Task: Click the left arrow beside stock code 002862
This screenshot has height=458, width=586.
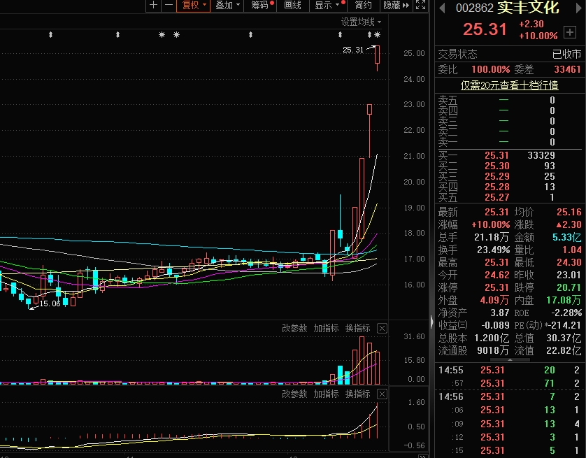Action: 441,8
